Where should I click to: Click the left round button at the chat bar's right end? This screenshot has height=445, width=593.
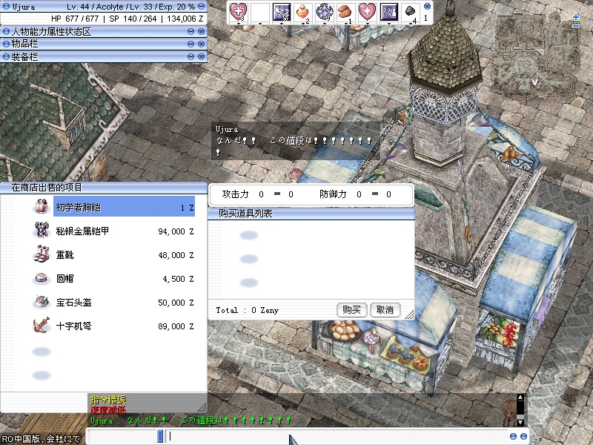513,436
